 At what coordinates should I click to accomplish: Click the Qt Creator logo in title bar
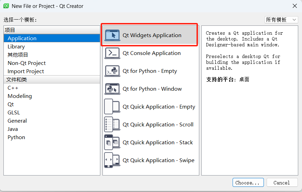click(x=6, y=6)
